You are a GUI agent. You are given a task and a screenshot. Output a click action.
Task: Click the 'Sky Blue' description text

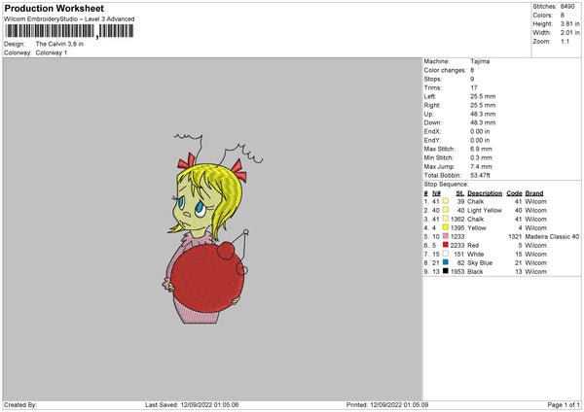pyautogui.click(x=480, y=263)
